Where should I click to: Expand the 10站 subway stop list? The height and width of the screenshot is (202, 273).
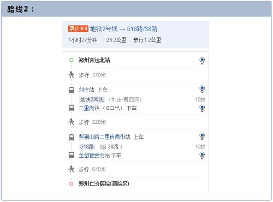(x=200, y=99)
